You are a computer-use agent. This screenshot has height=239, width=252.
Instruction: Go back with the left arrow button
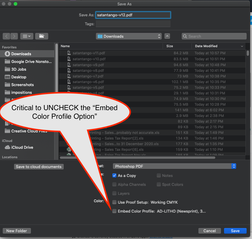7,36
